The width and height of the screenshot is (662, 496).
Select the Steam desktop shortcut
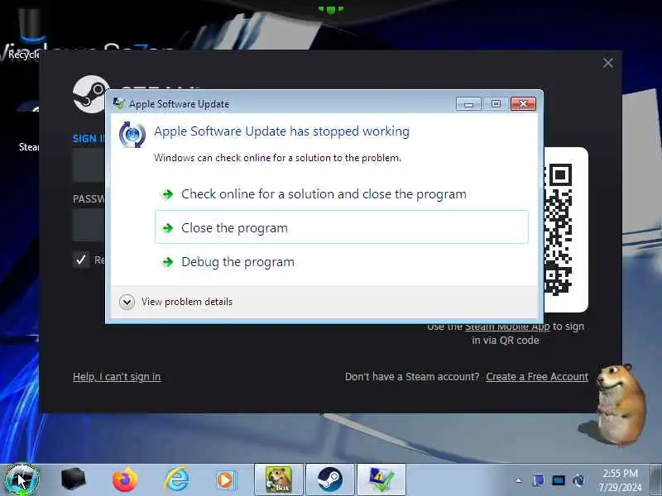pos(27,126)
